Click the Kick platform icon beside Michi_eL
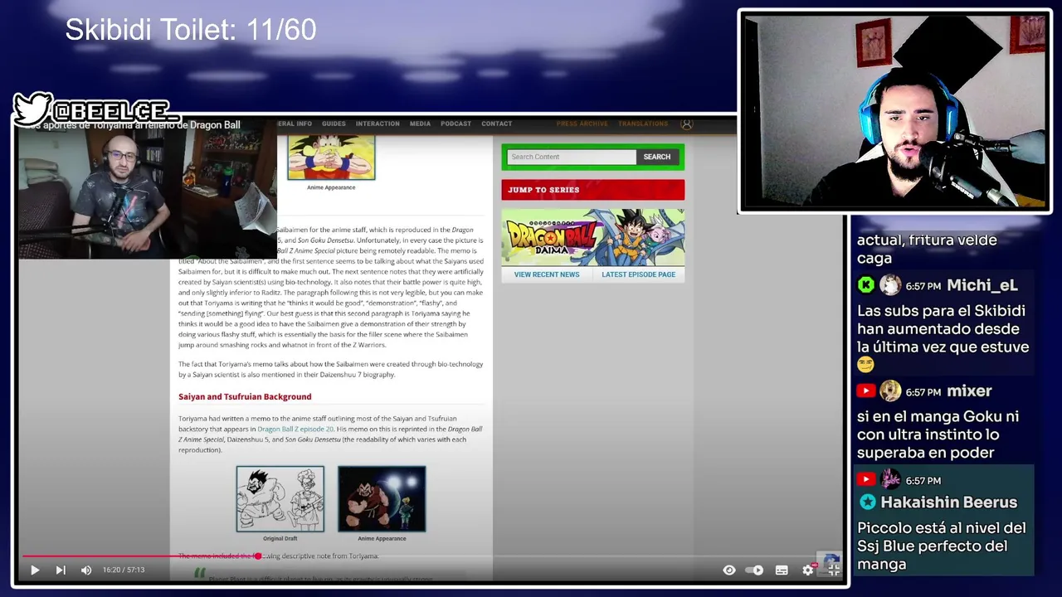 [x=866, y=285]
